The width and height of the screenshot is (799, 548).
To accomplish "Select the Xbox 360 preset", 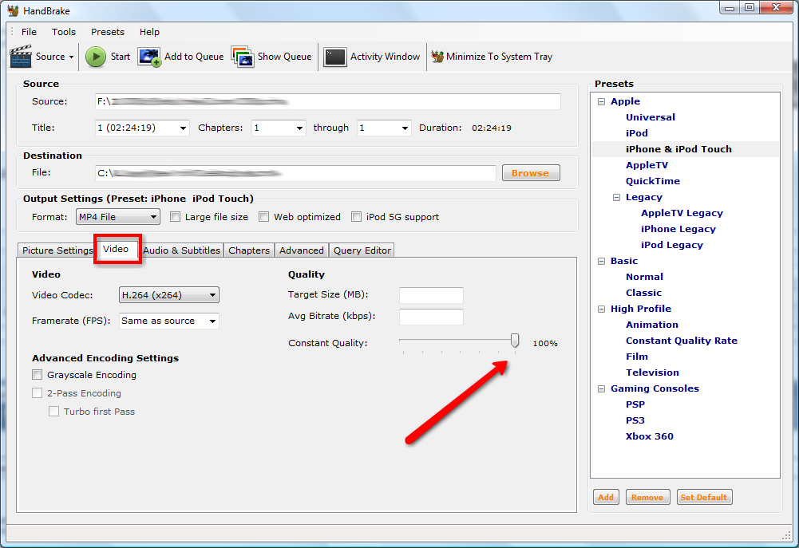I will [650, 436].
